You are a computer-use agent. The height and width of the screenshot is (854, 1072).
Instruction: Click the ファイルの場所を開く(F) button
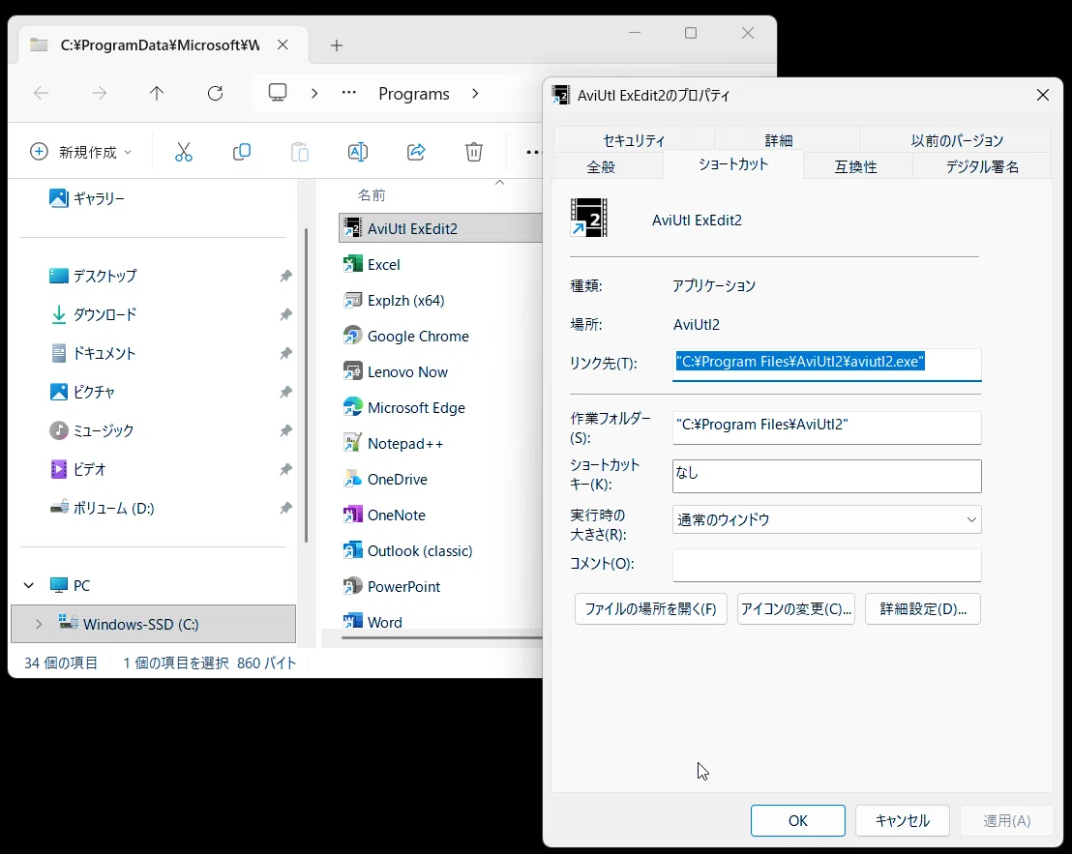651,608
